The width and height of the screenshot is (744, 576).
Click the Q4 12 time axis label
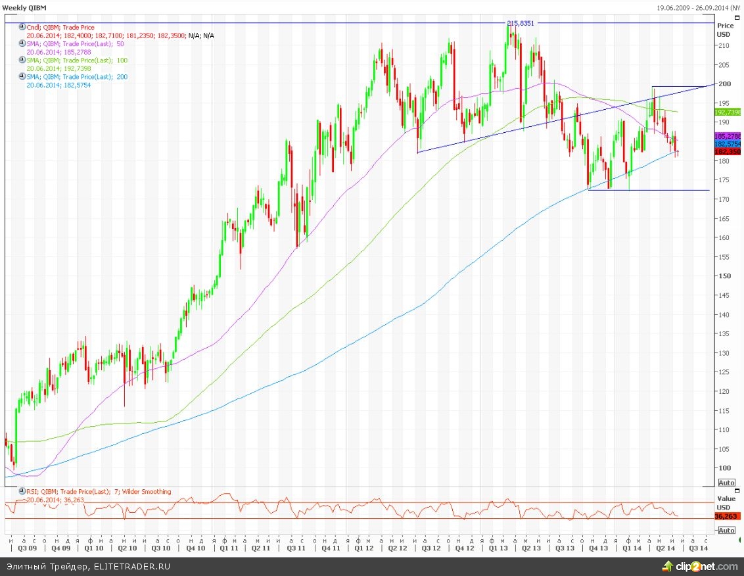click(x=464, y=548)
